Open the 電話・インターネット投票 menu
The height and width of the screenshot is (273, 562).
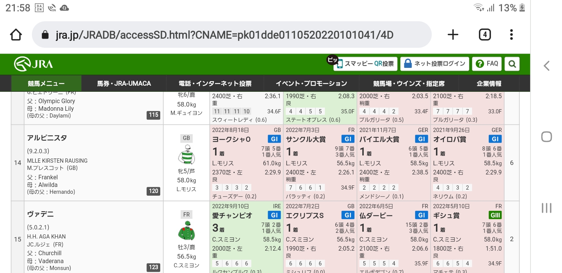215,83
